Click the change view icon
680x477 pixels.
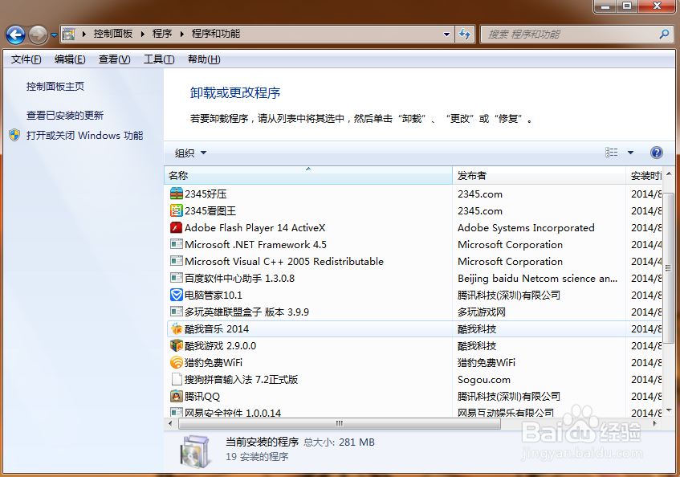(x=612, y=153)
